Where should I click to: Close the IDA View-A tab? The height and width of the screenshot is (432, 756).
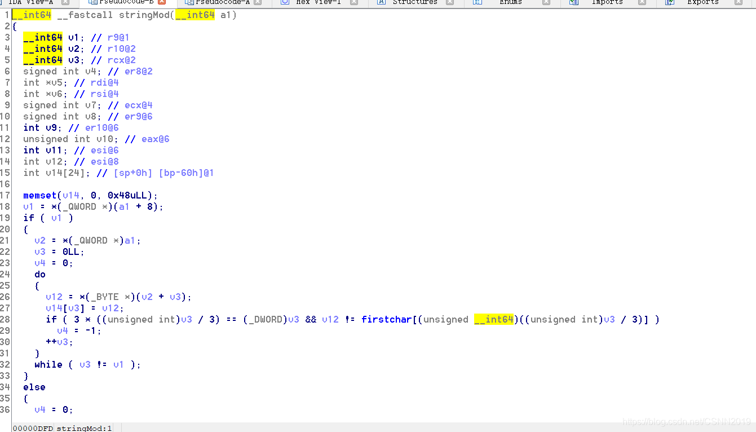pyautogui.click(x=65, y=2)
